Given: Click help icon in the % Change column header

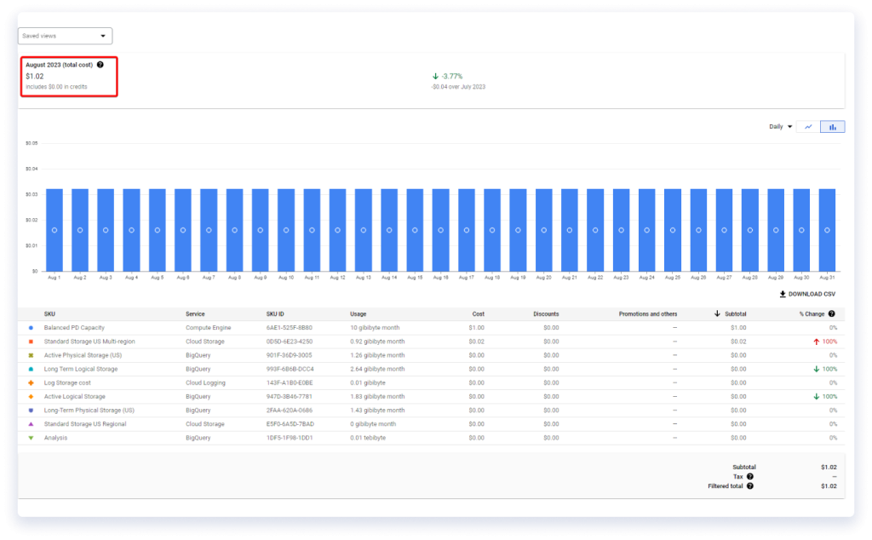Looking at the screenshot, I should tap(832, 313).
